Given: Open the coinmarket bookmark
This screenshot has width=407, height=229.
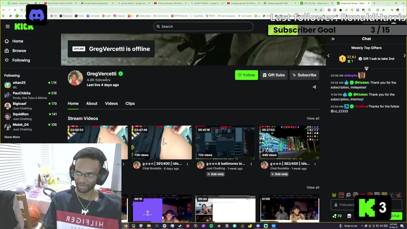Looking at the screenshot, I should pyautogui.click(x=93, y=16).
